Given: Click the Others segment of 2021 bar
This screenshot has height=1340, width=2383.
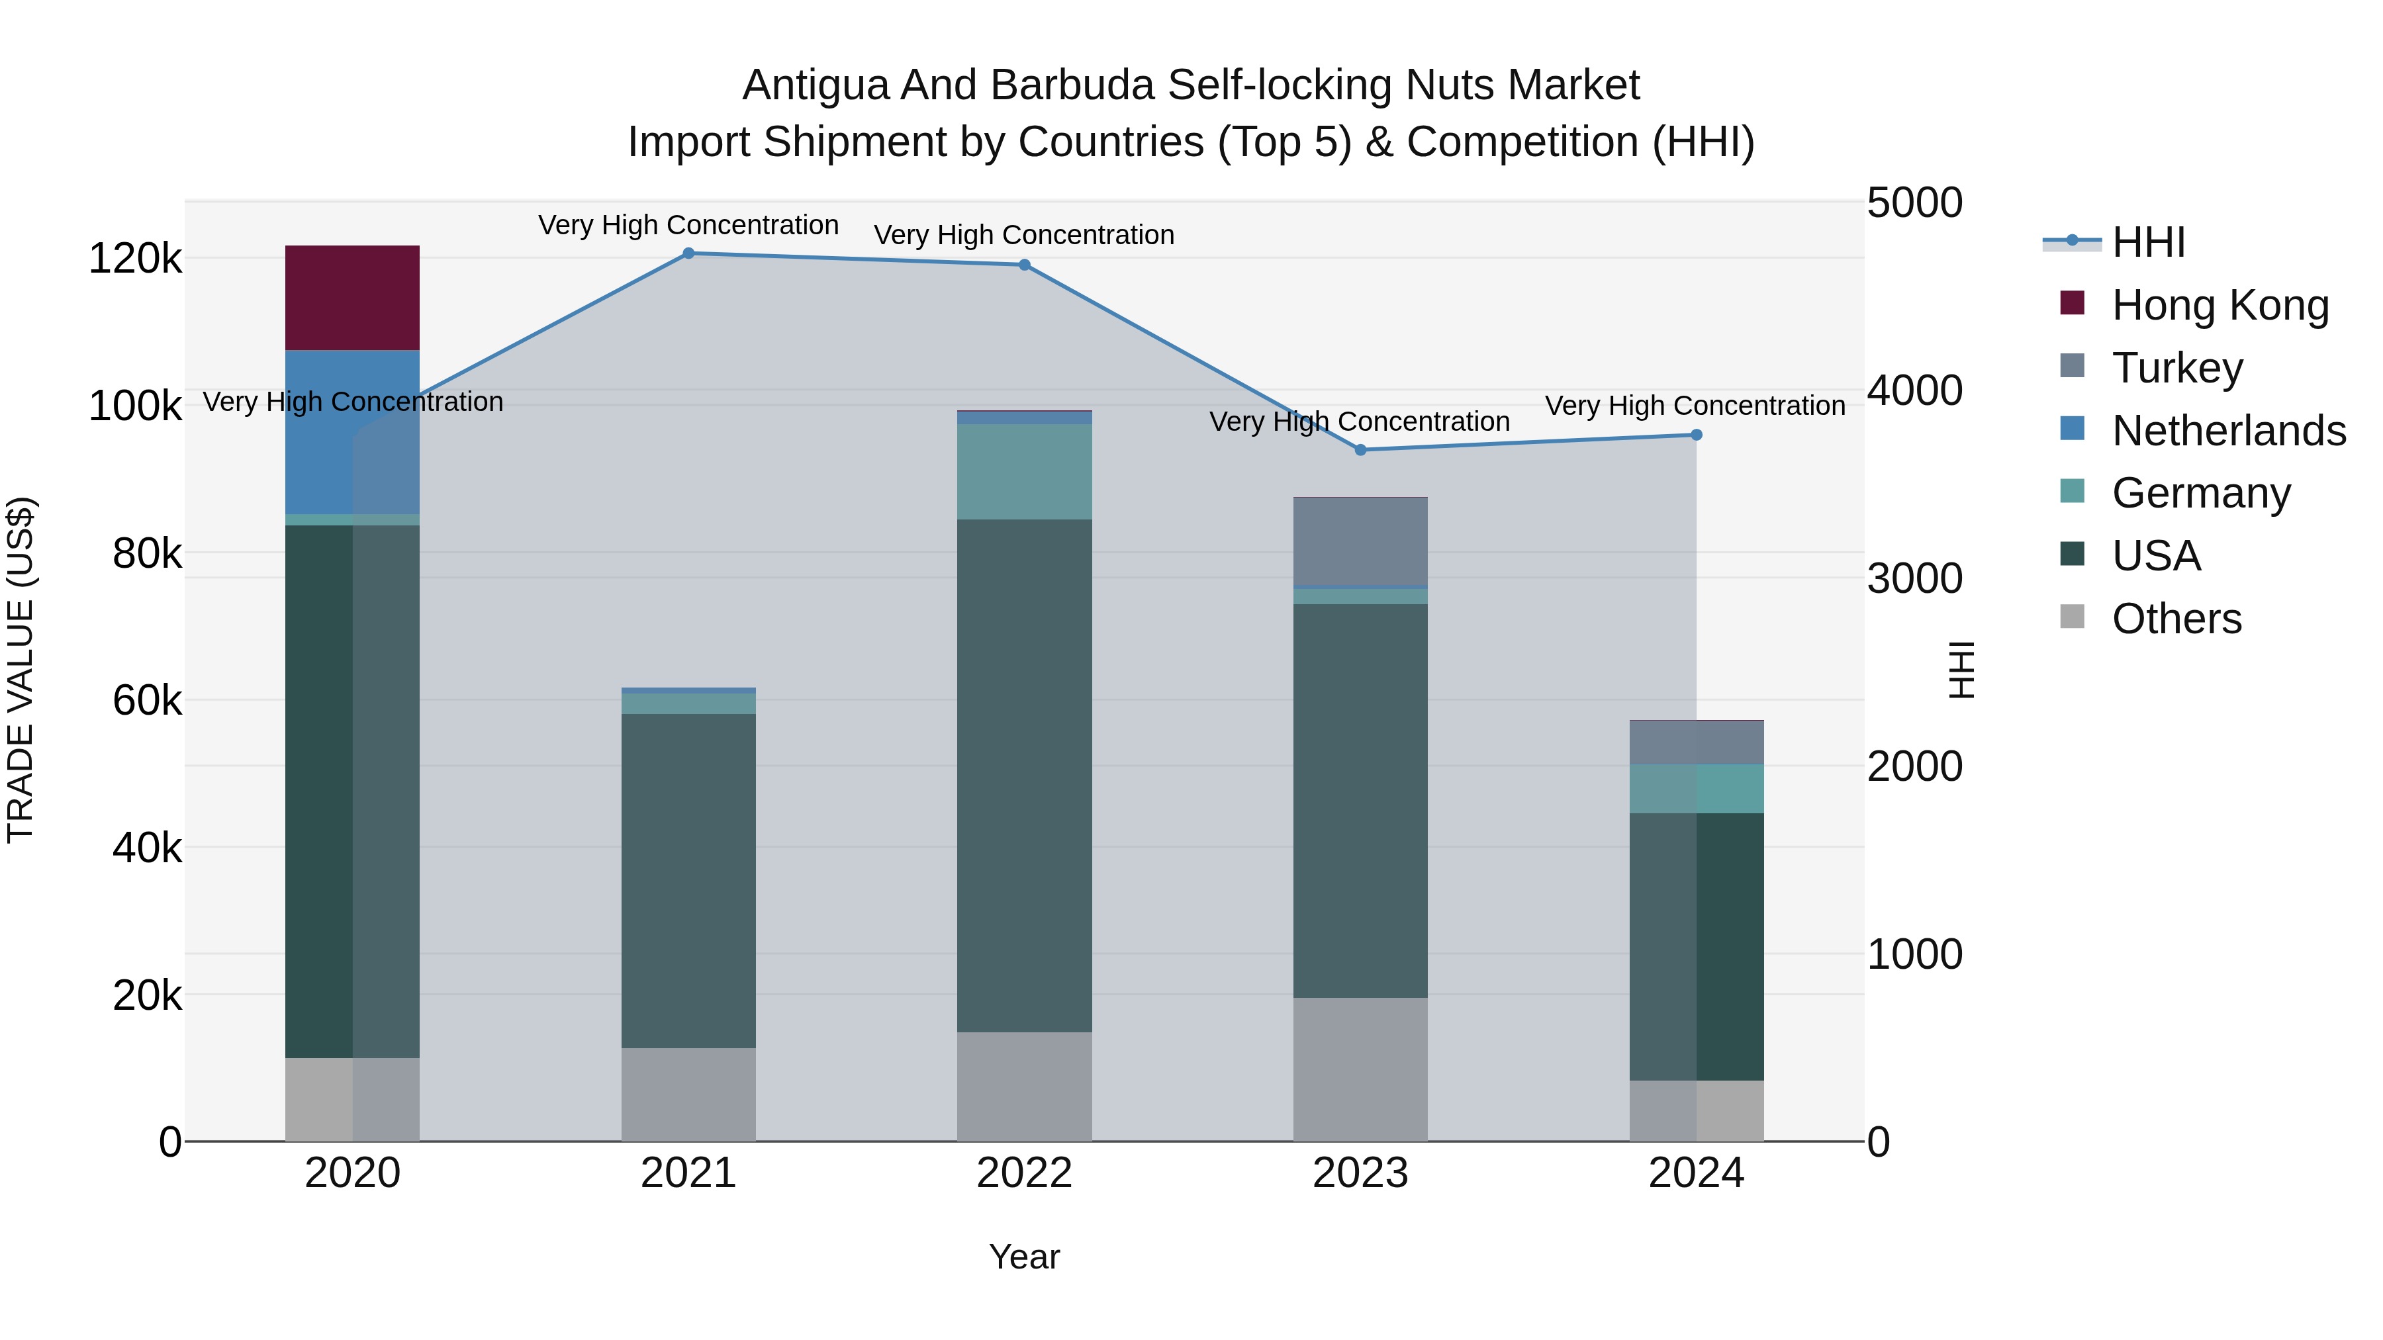Looking at the screenshot, I should pyautogui.click(x=688, y=1095).
